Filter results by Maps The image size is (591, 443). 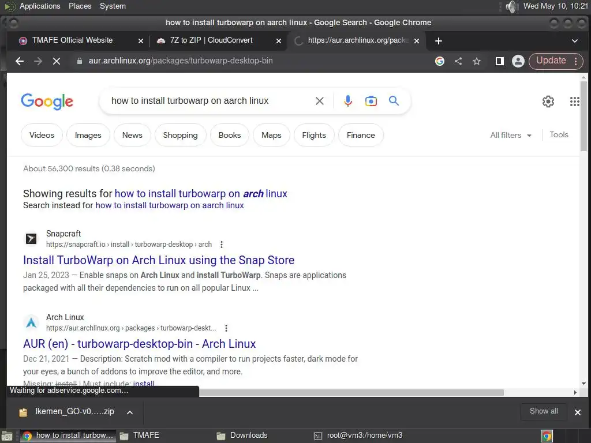coord(271,135)
